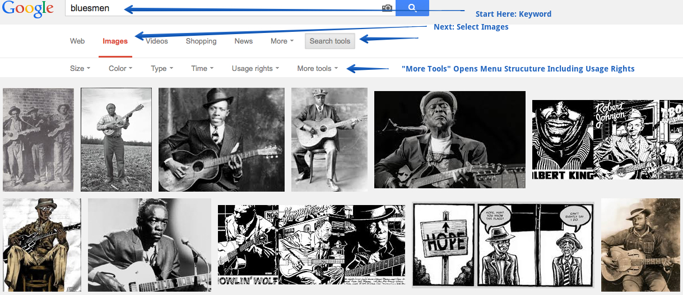
Task: Select the Robert Johnson comic art thumbnail
Action: coord(607,140)
